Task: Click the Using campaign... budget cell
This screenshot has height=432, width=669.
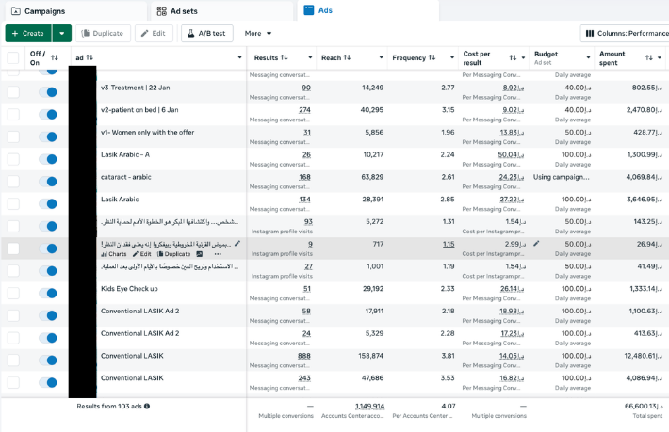Action: (561, 177)
